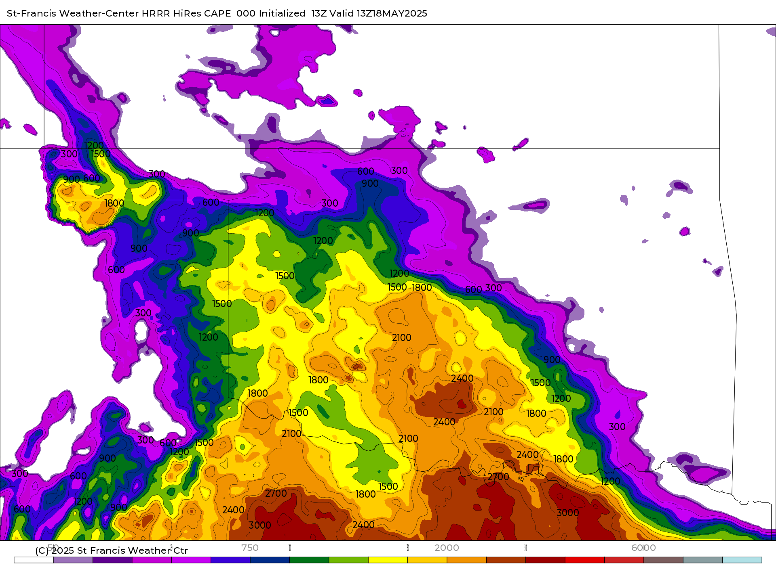Viewport: 776px width, 565px height.
Task: Select the bright yellow legend swatch
Action: (388, 560)
